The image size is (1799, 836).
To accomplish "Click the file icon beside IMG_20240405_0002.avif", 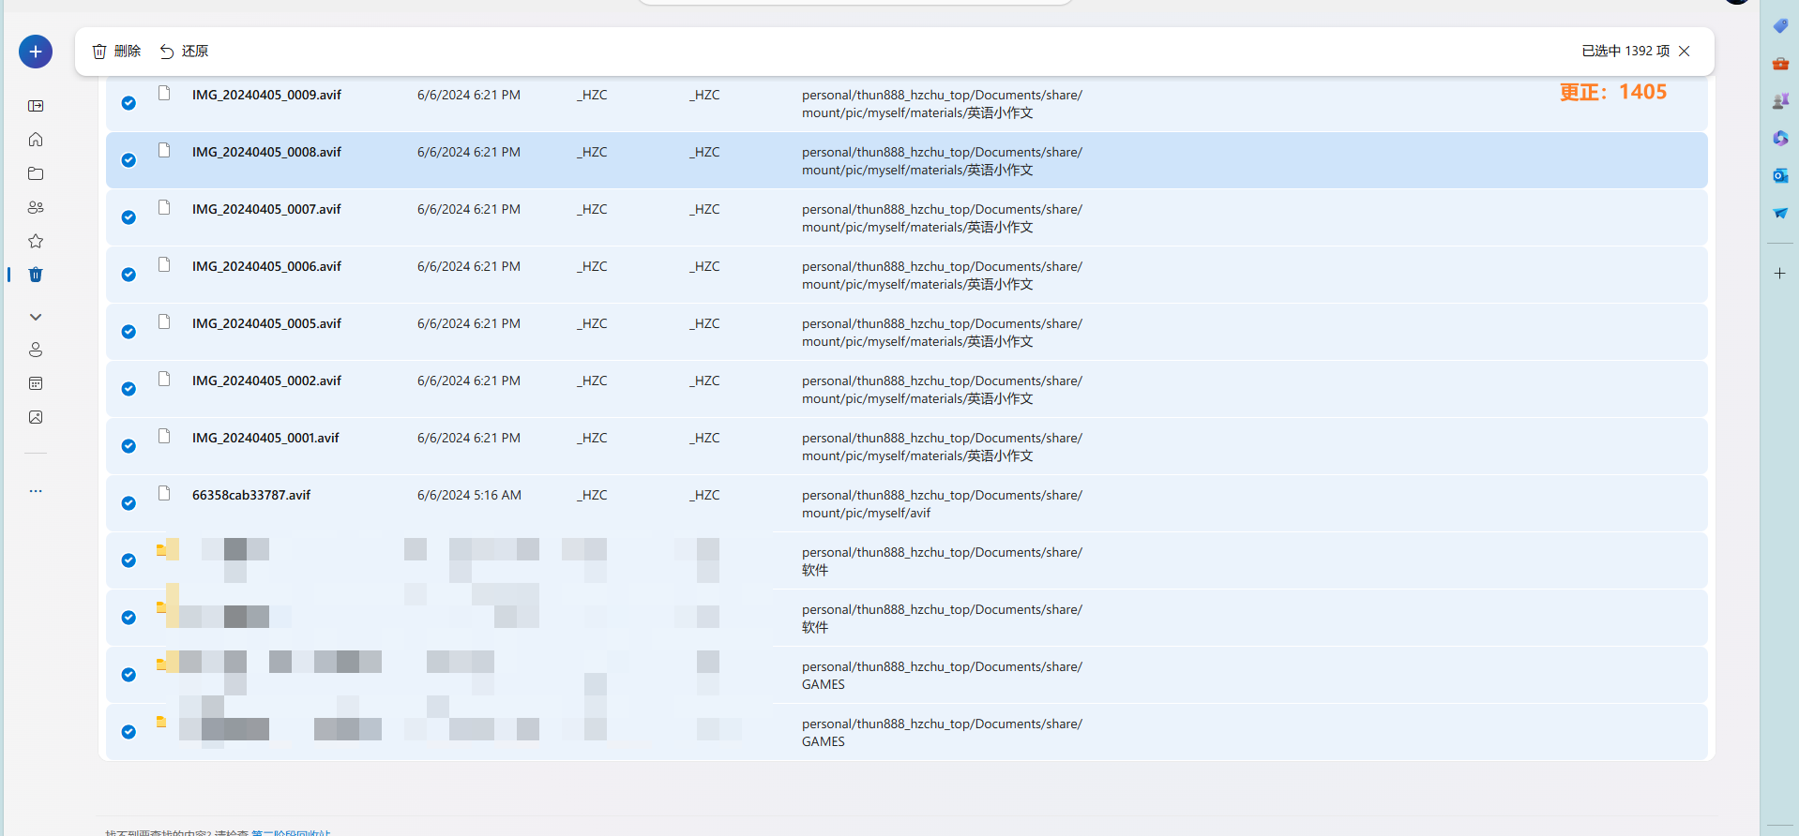I will pos(164,379).
